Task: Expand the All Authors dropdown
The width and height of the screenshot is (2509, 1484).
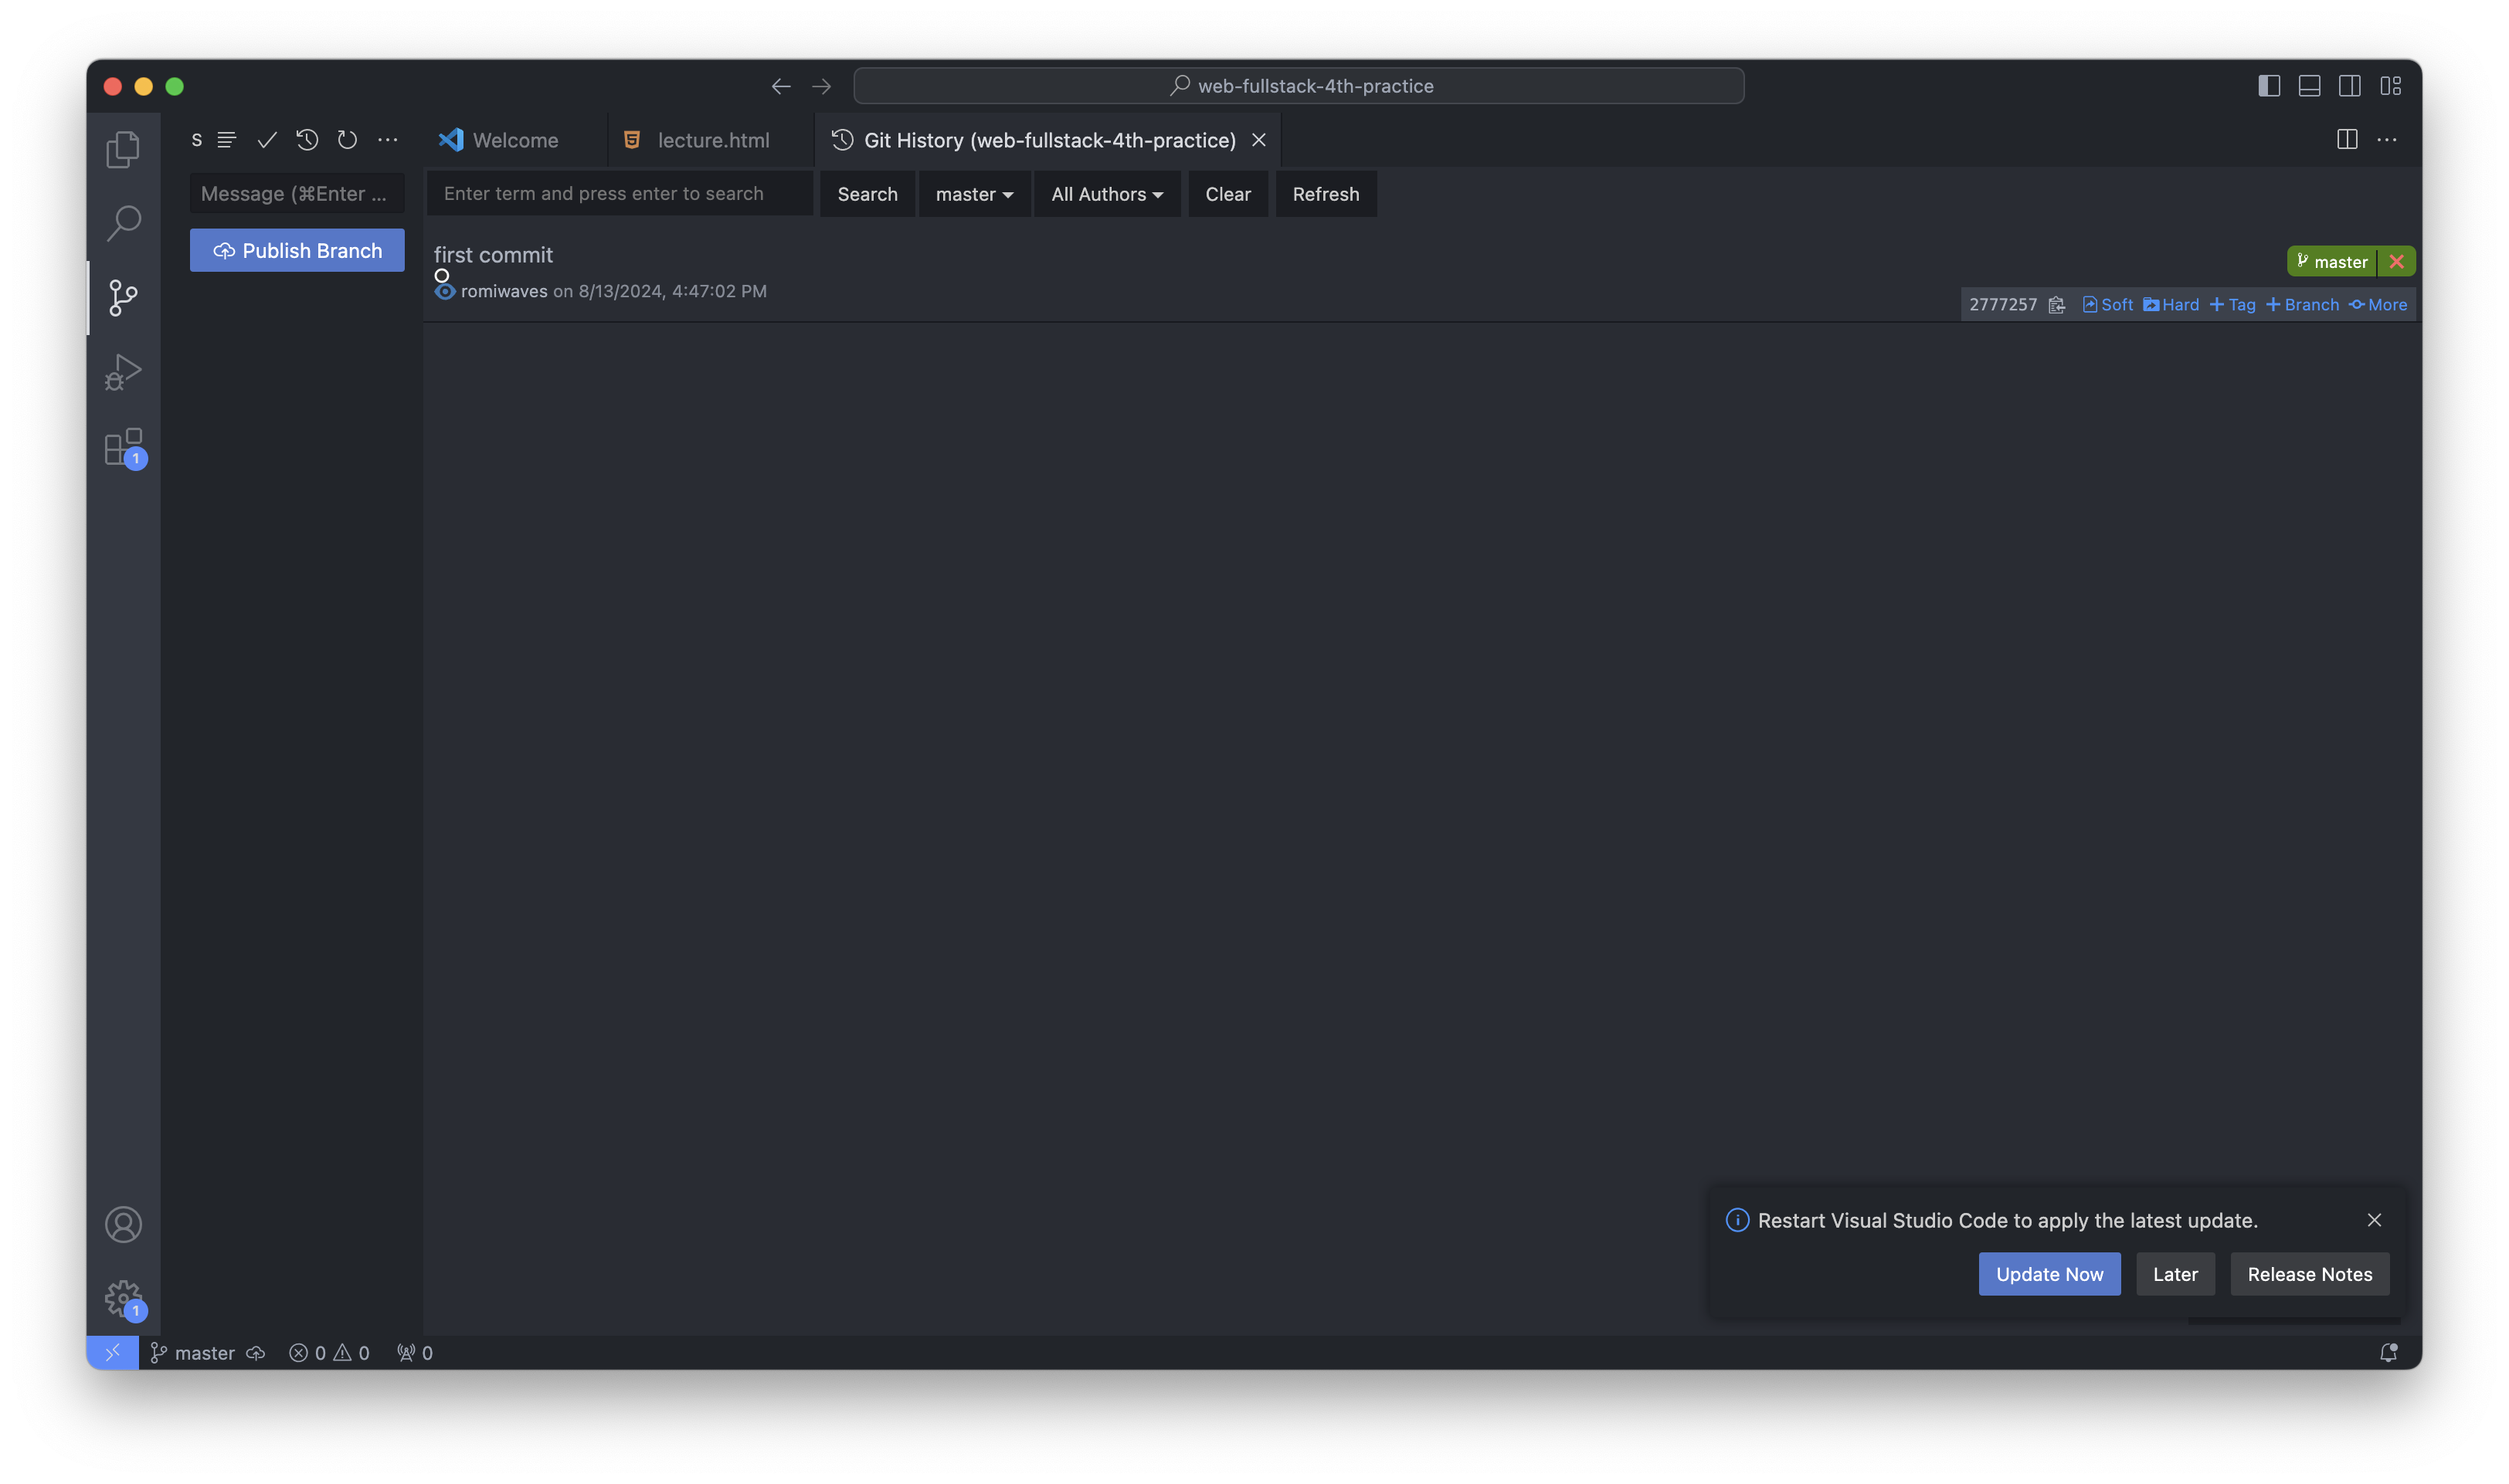Action: pyautogui.click(x=1106, y=194)
